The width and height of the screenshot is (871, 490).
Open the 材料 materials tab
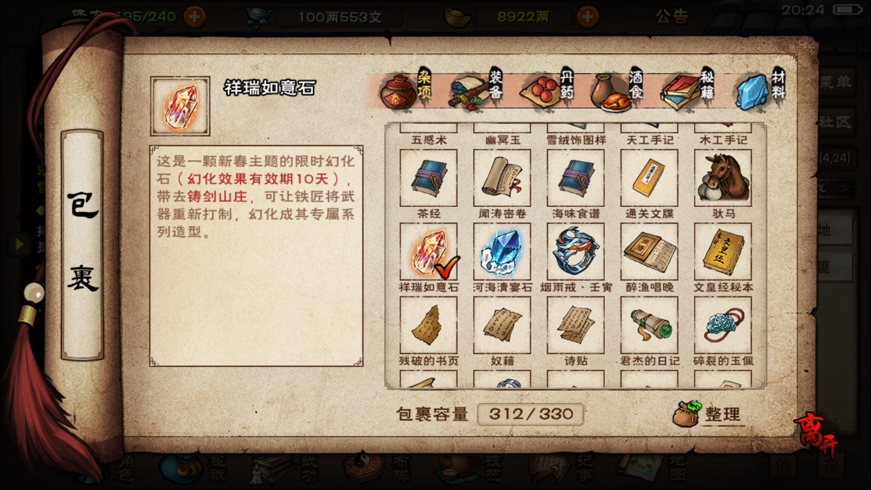pyautogui.click(x=760, y=90)
